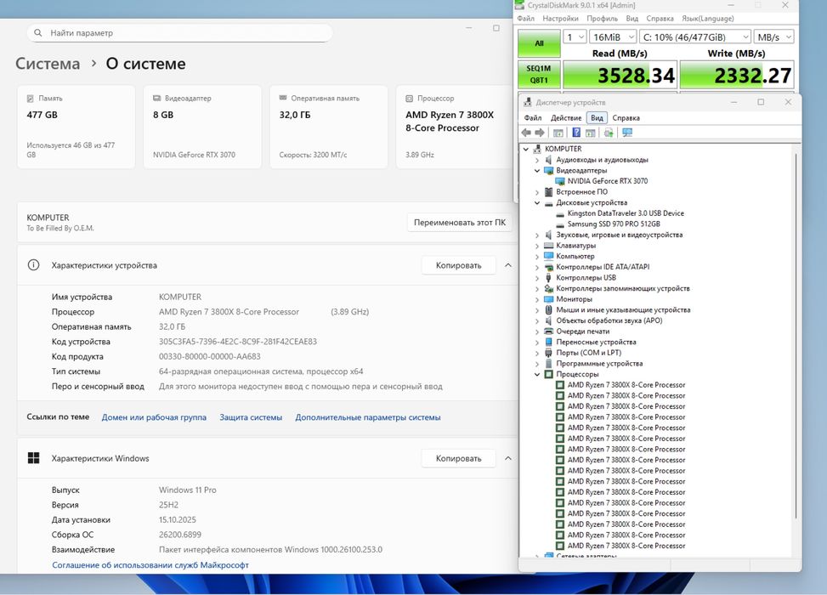
Task: Click the KOMPUTER root node icon
Action: click(x=537, y=149)
